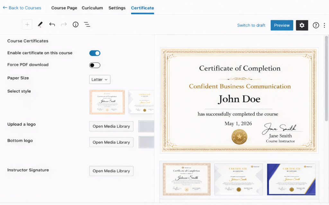Viewport: 329px width, 205px height.
Task: Open the Paper Size dropdown
Action: coord(100,79)
